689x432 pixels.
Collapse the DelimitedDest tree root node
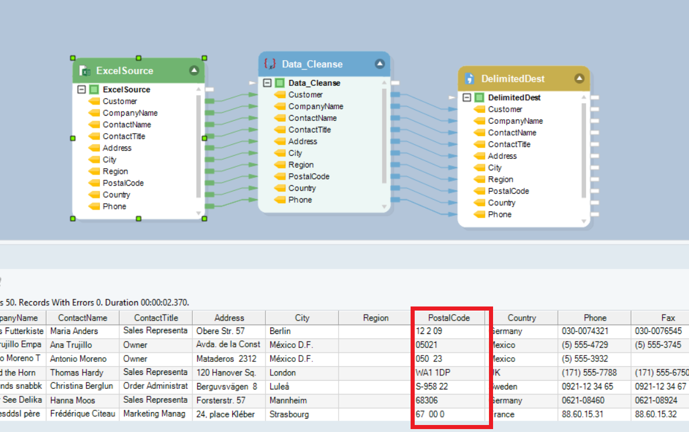[467, 97]
